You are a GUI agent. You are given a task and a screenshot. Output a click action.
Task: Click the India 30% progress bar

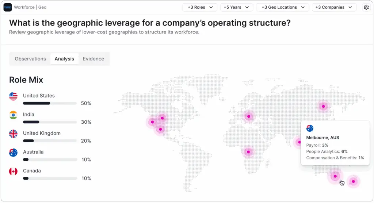[50, 122]
